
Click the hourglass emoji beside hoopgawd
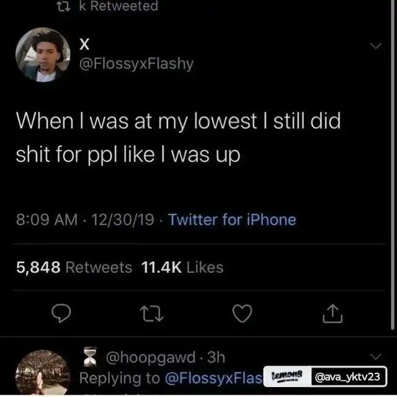(90, 357)
